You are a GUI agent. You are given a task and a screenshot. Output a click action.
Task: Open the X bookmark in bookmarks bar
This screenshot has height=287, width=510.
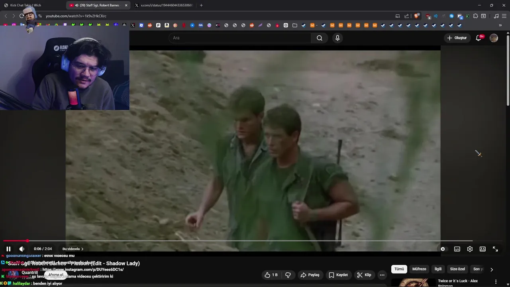[x=133, y=25]
